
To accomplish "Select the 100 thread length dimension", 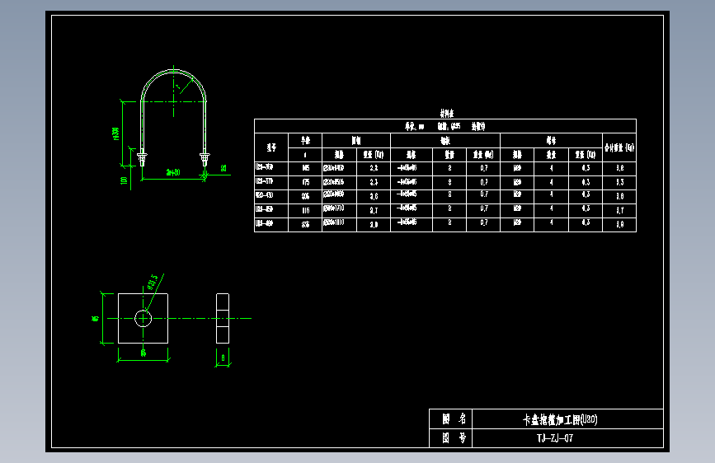I will point(124,181).
